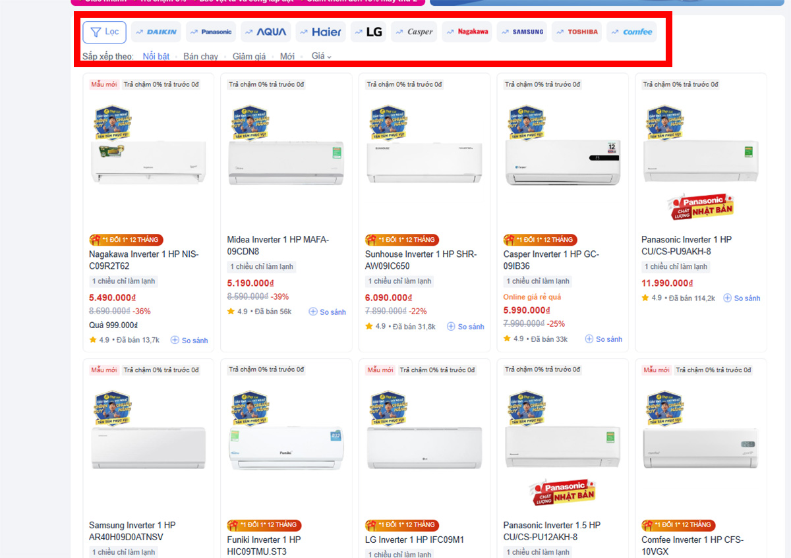The width and height of the screenshot is (791, 558).
Task: Click 'Đã bán 56k' on Midea card
Action: [273, 311]
